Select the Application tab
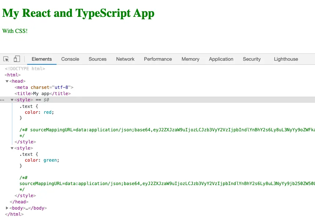 (221, 59)
